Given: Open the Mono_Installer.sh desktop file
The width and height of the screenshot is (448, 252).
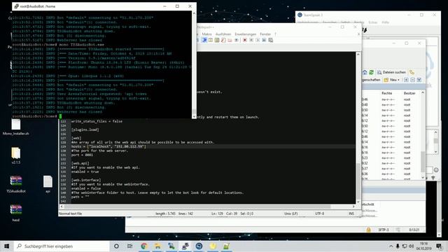Looking at the screenshot, I should pos(15,127).
